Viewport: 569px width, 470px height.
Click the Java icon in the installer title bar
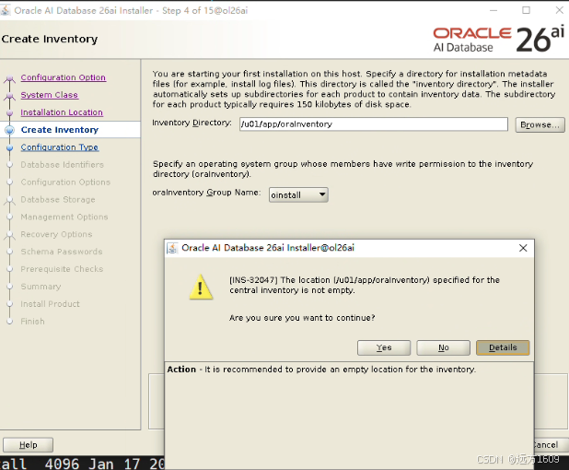click(x=6, y=10)
